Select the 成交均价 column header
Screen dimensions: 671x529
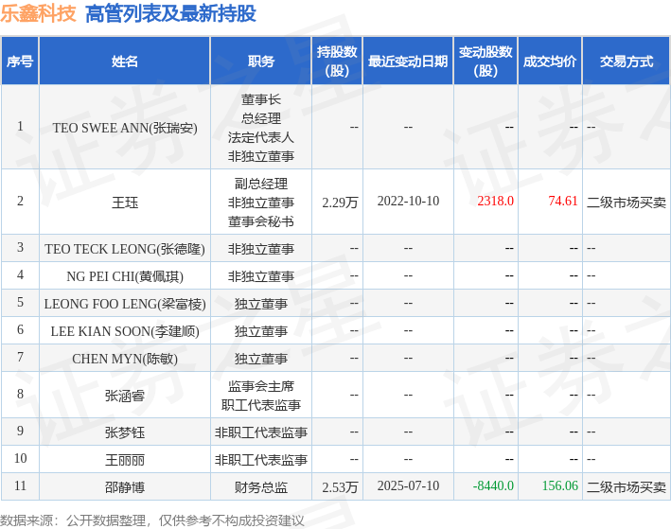550,62
